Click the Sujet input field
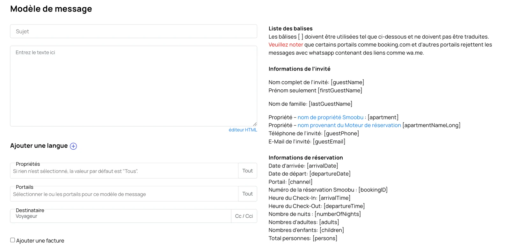The image size is (510, 247). 134,31
